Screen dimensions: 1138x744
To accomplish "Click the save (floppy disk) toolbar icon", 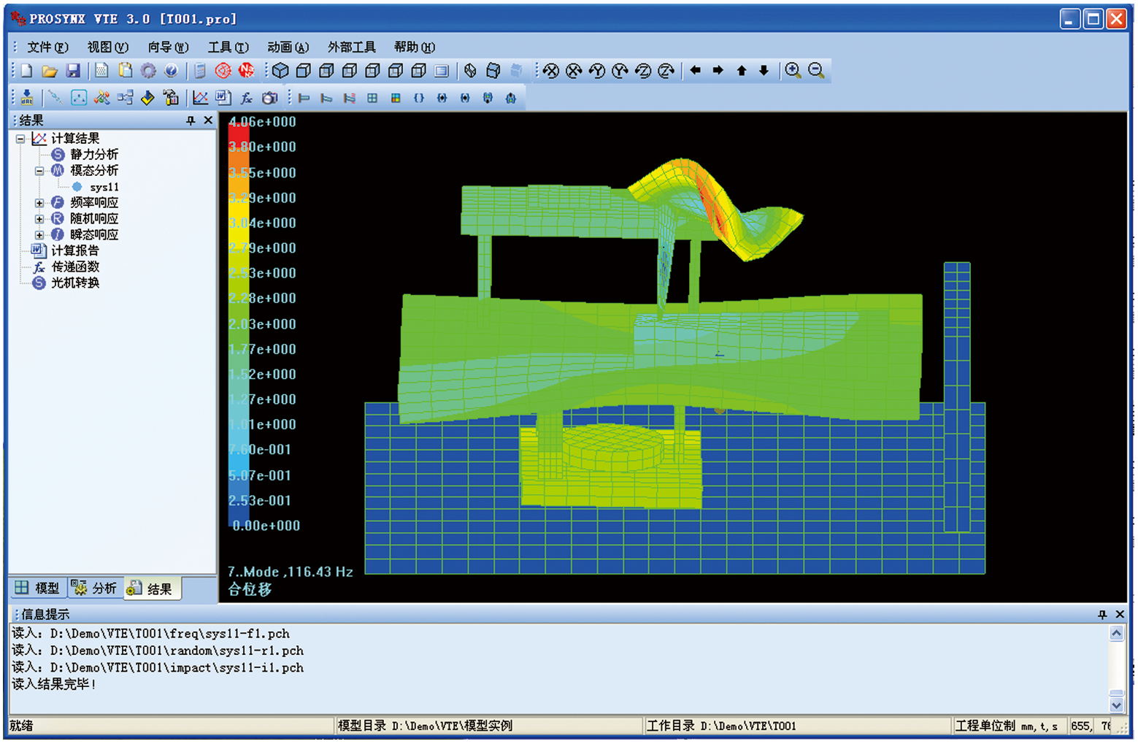I will pyautogui.click(x=73, y=71).
